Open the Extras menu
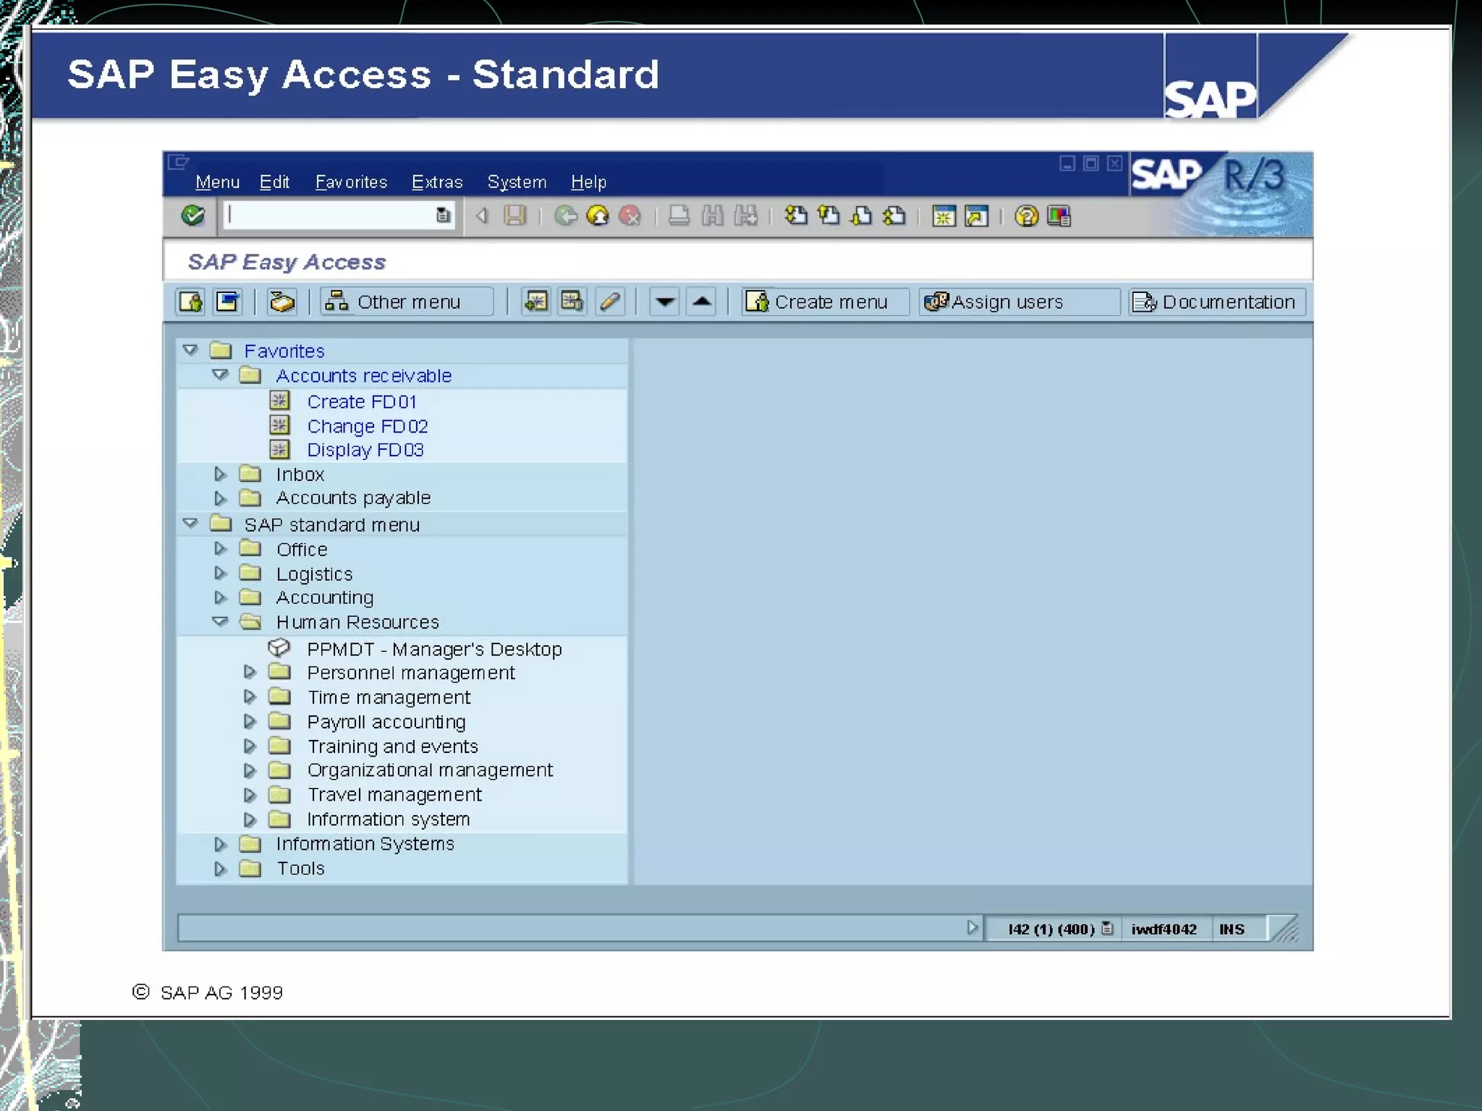This screenshot has height=1111, width=1482. [436, 182]
